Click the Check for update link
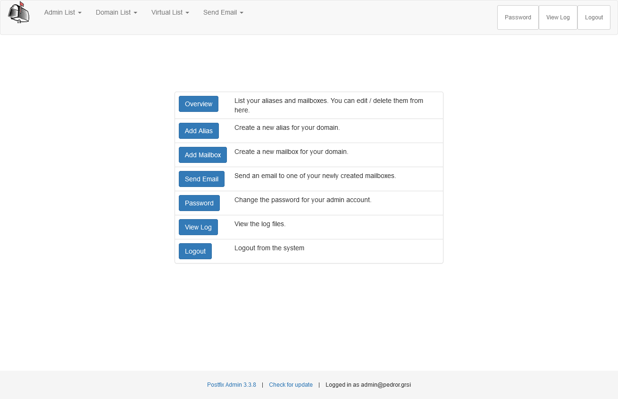618x399 pixels. 291,385
